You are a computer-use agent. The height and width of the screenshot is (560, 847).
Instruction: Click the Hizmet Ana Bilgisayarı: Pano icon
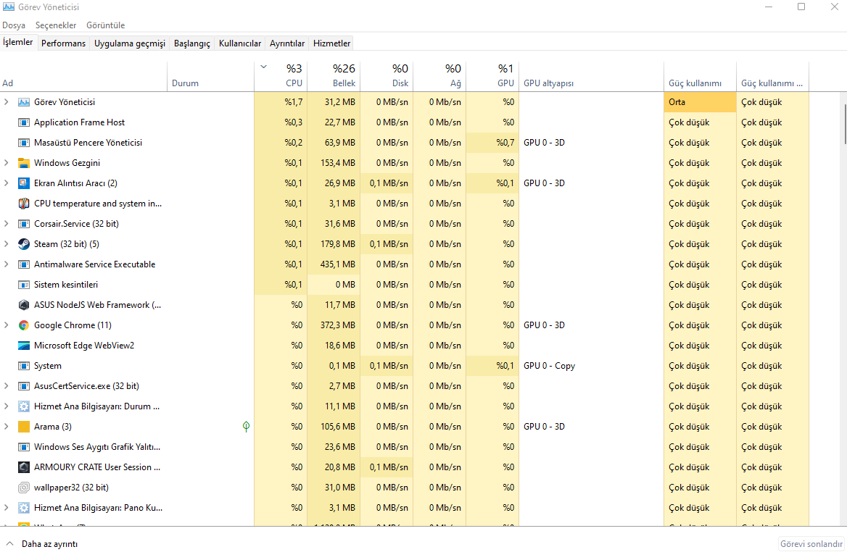point(24,508)
